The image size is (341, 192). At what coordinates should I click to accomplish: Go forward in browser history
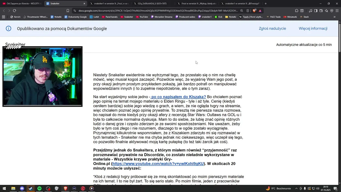9,11
